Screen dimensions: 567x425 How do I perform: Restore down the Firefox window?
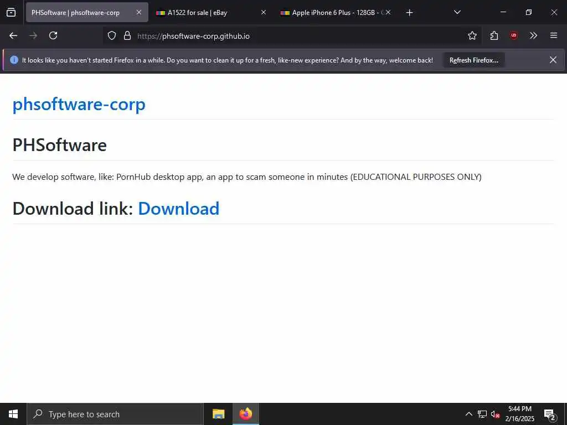pyautogui.click(x=529, y=12)
